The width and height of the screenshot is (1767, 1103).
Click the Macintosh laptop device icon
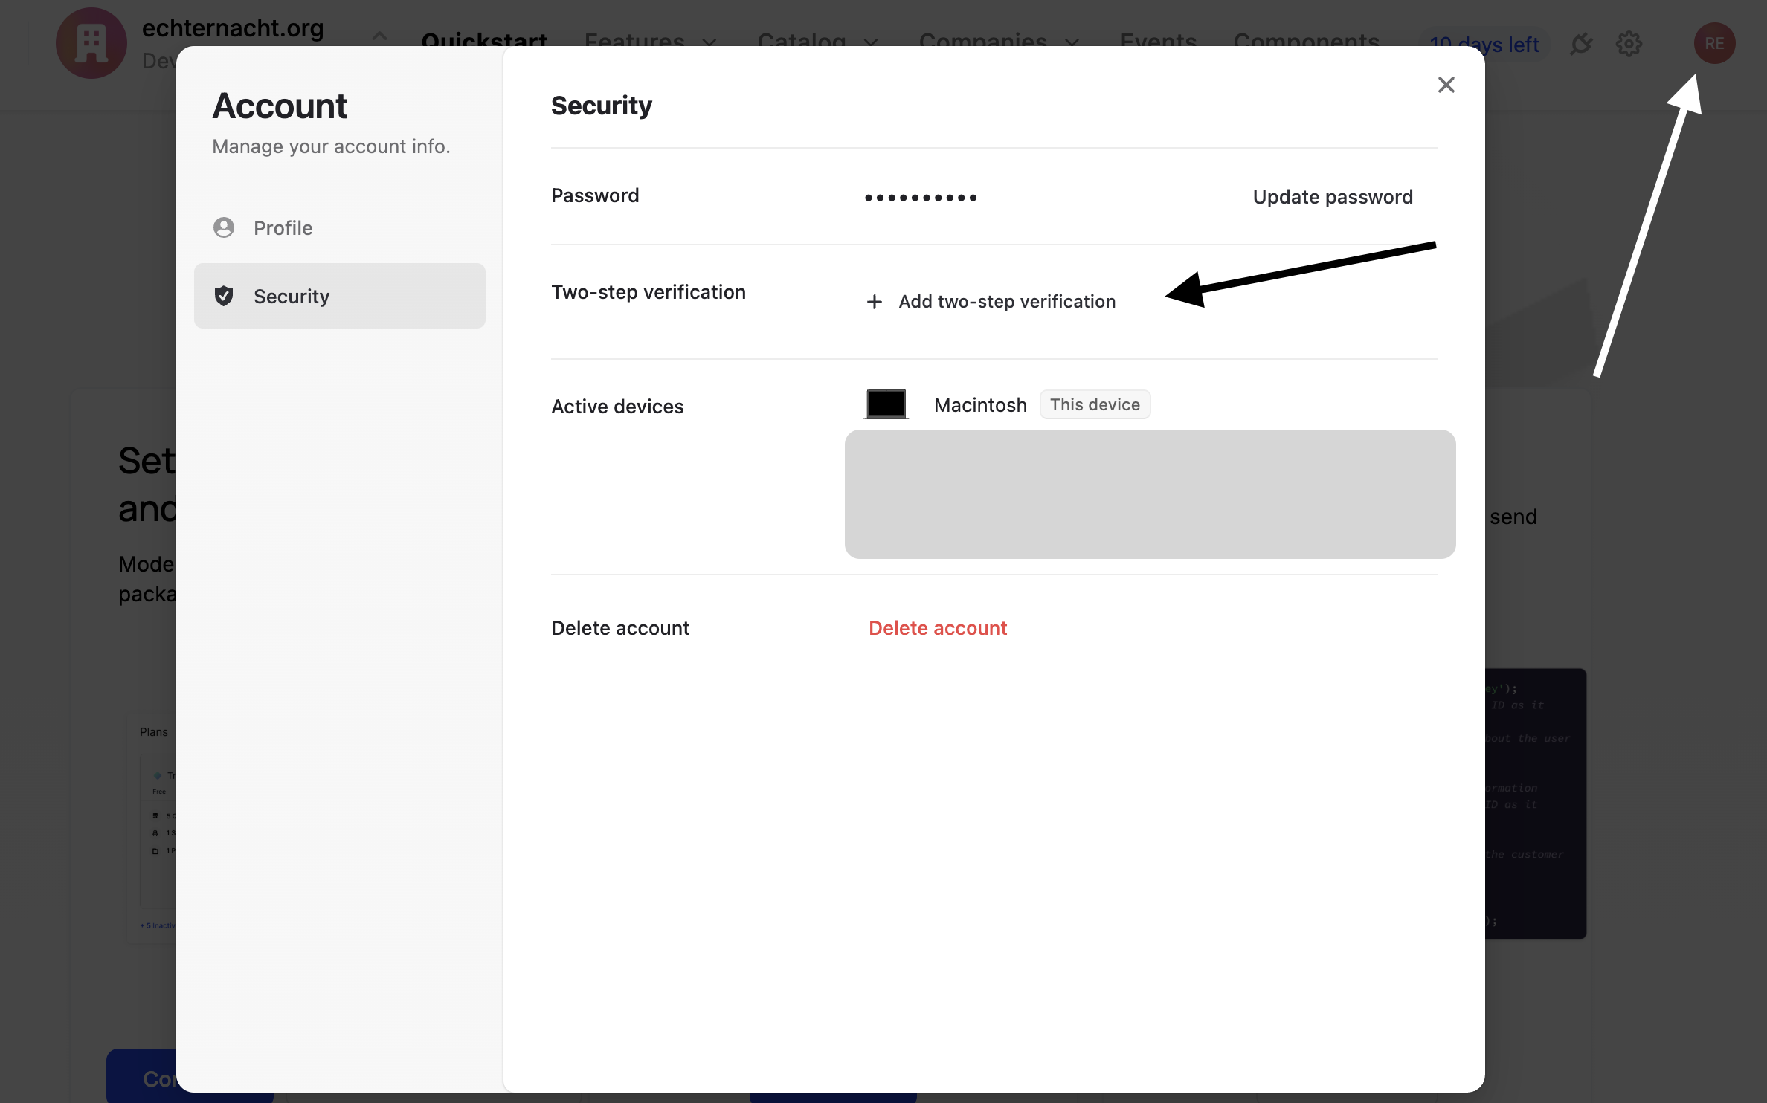pyautogui.click(x=886, y=403)
